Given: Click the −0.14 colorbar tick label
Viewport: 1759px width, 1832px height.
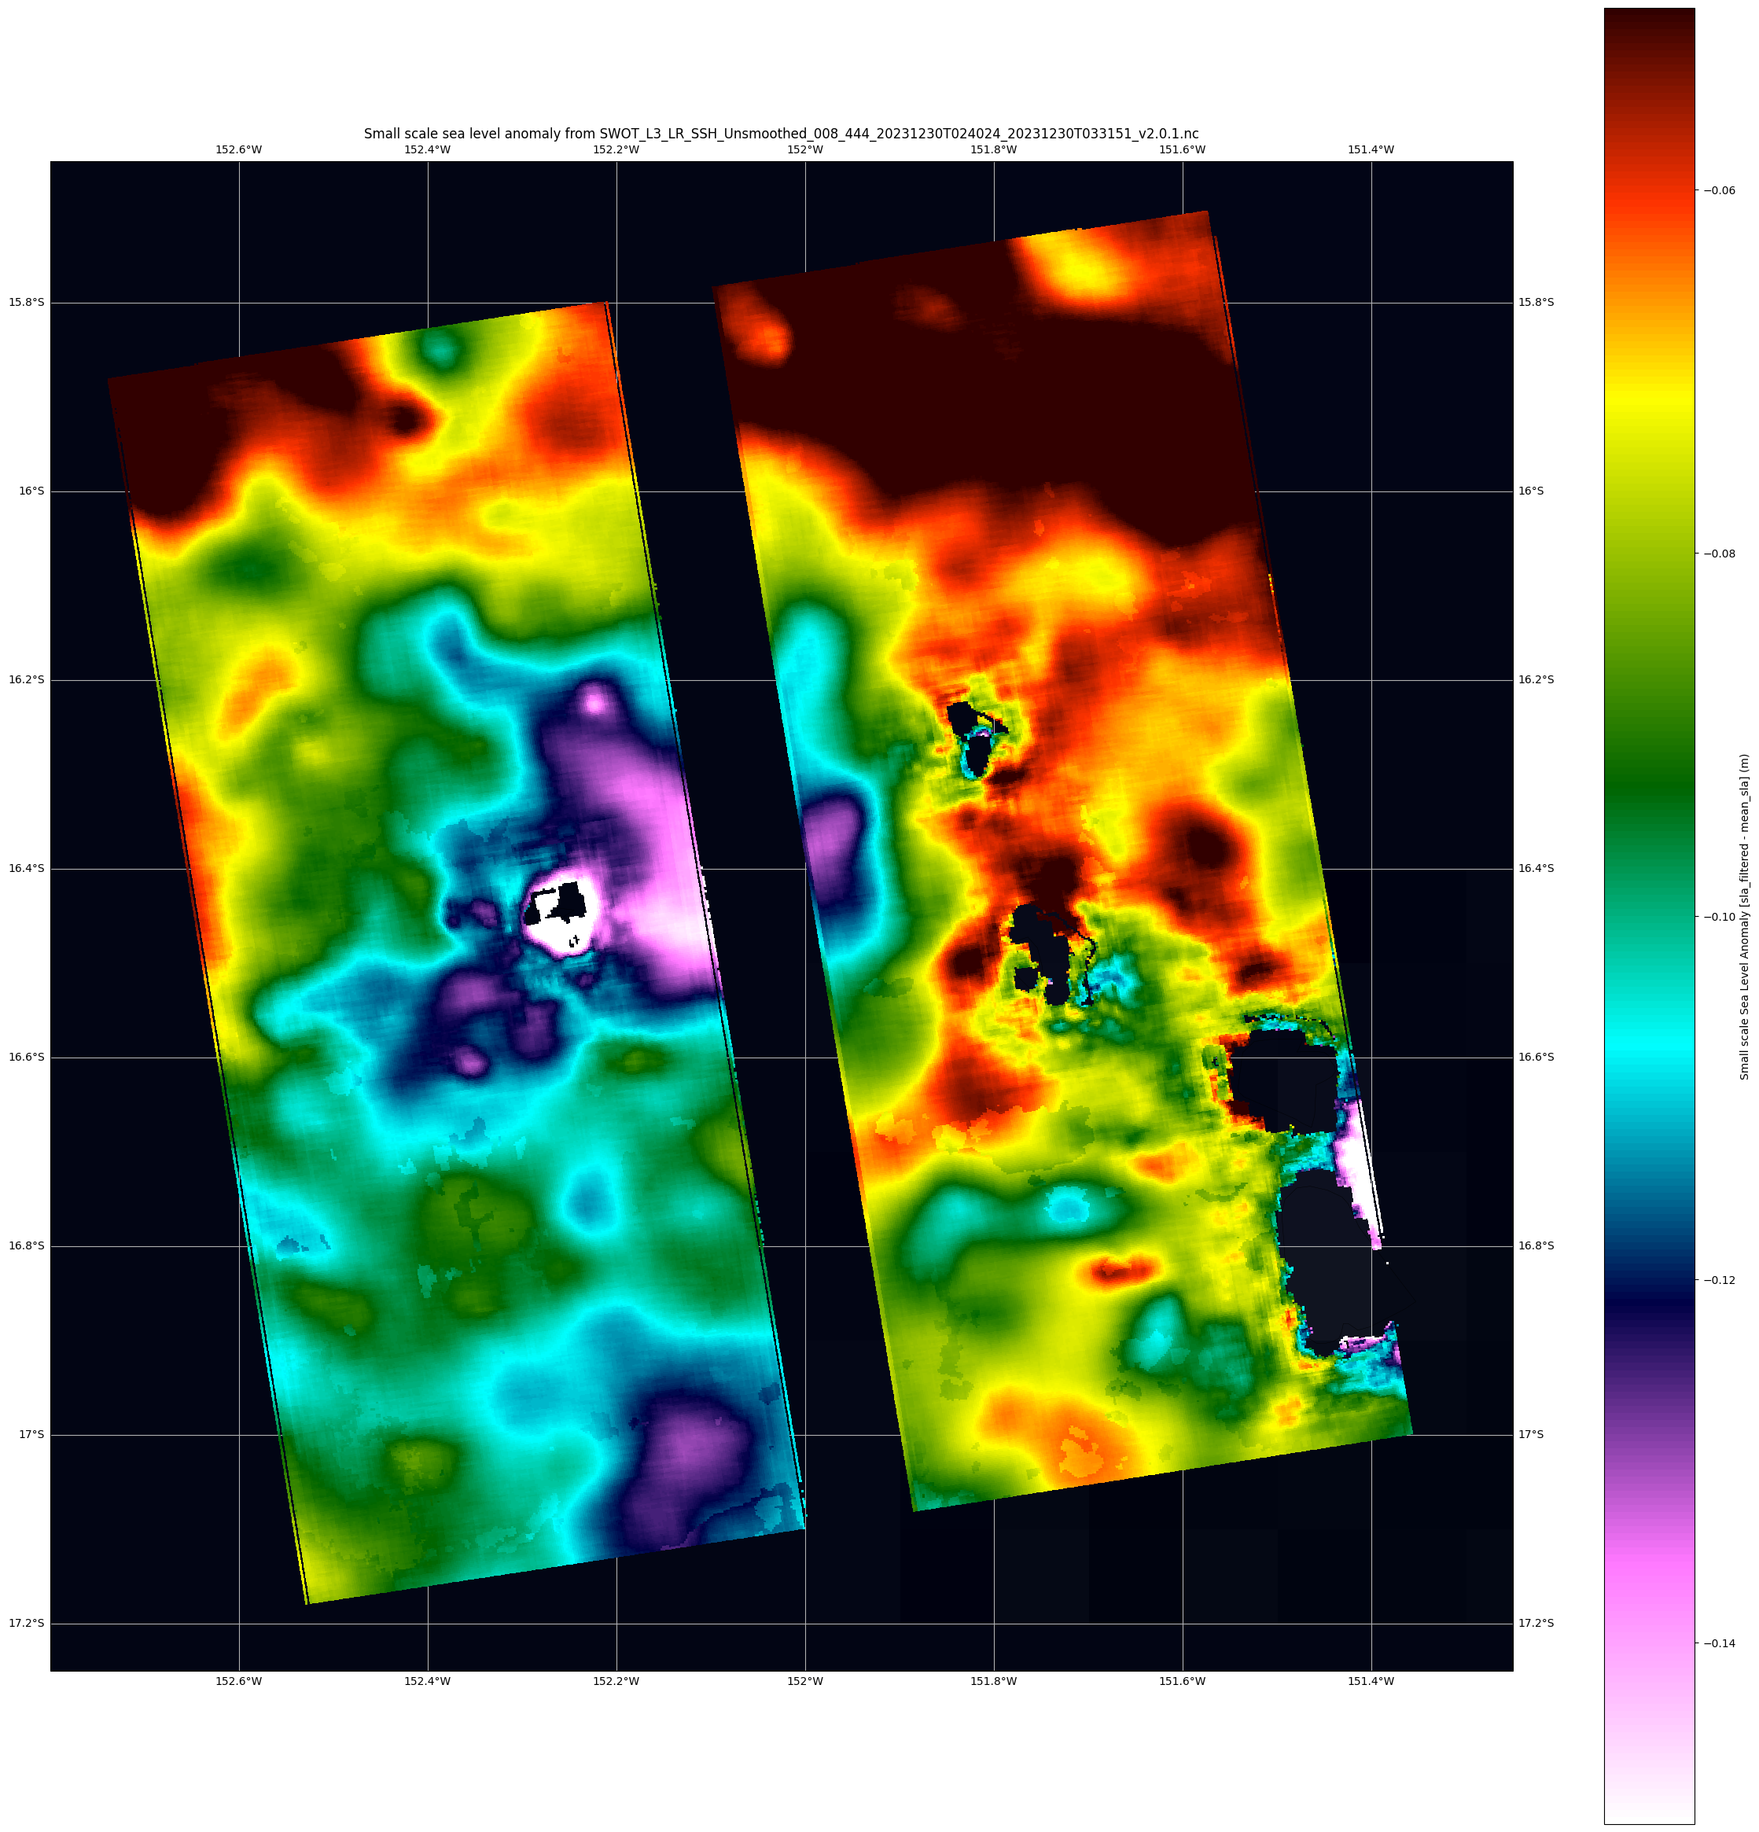Looking at the screenshot, I should click(x=1719, y=1643).
